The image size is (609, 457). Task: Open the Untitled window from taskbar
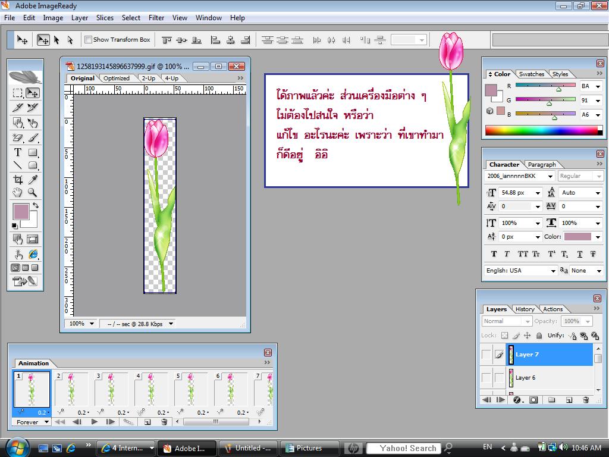249,448
